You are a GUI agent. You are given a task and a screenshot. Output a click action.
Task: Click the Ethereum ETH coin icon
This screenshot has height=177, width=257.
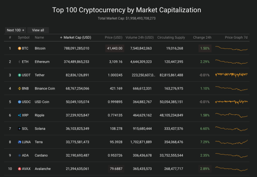(19, 62)
